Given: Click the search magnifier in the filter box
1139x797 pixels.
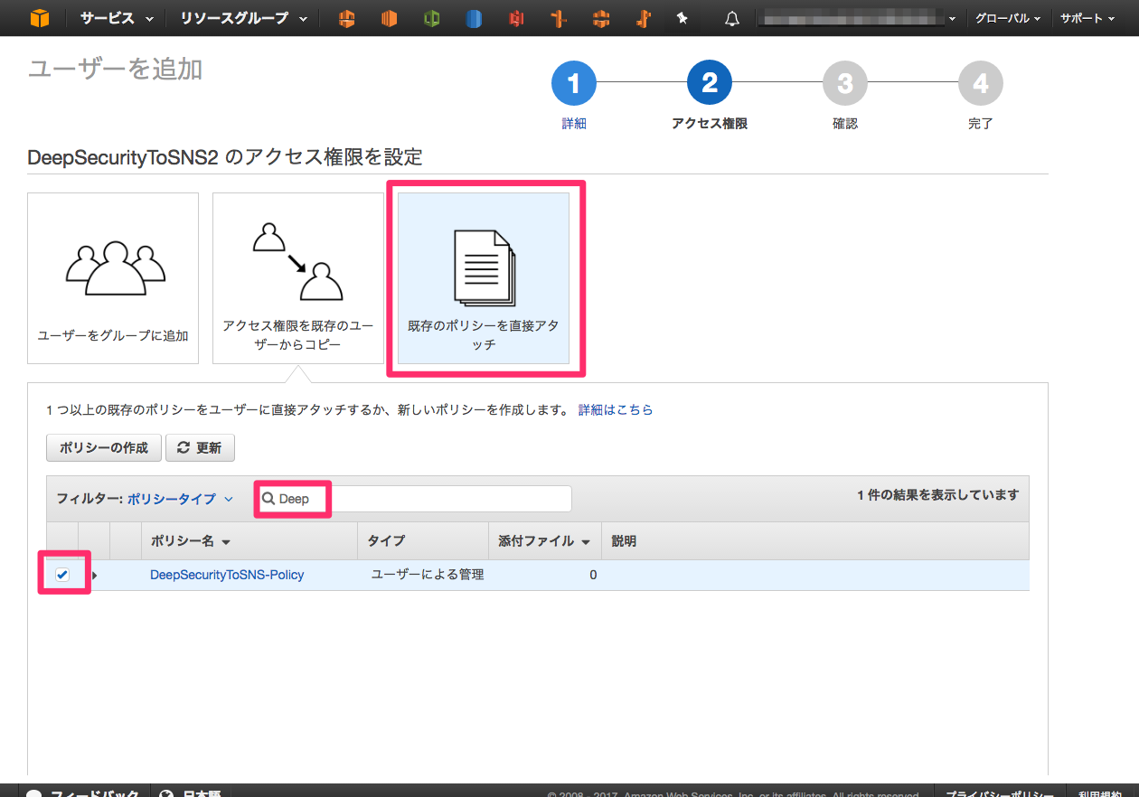Looking at the screenshot, I should coord(268,498).
